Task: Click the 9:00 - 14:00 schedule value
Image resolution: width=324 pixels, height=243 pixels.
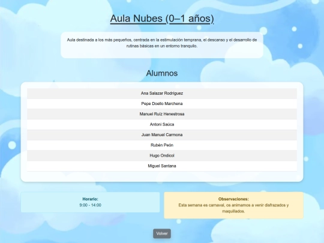Action: (90, 205)
